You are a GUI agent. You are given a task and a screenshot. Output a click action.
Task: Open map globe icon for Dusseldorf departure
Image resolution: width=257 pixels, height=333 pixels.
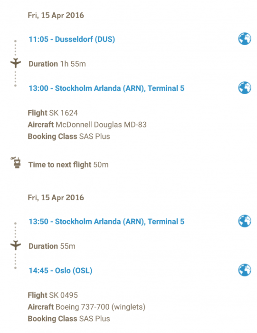(245, 39)
